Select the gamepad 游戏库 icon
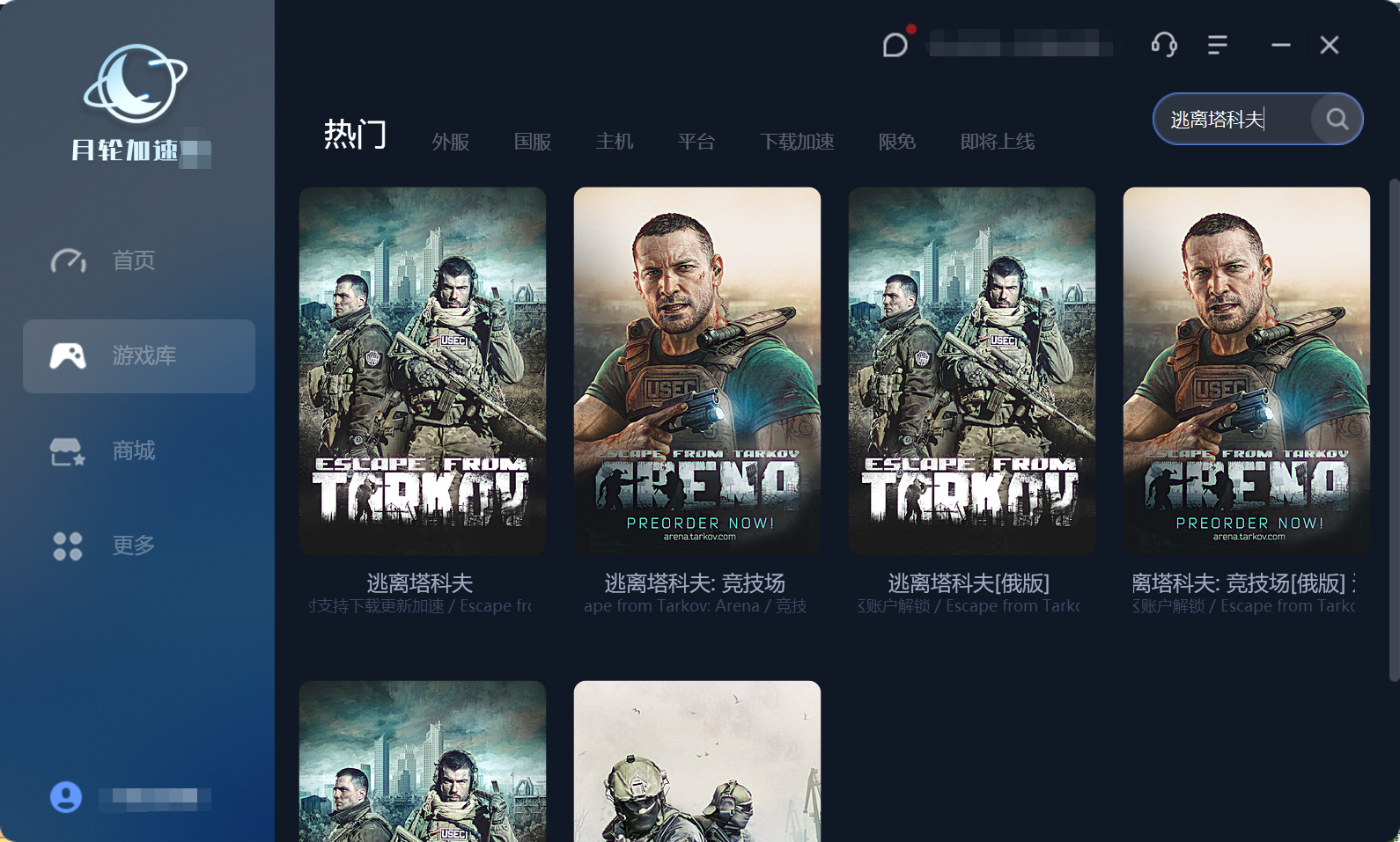 click(68, 355)
